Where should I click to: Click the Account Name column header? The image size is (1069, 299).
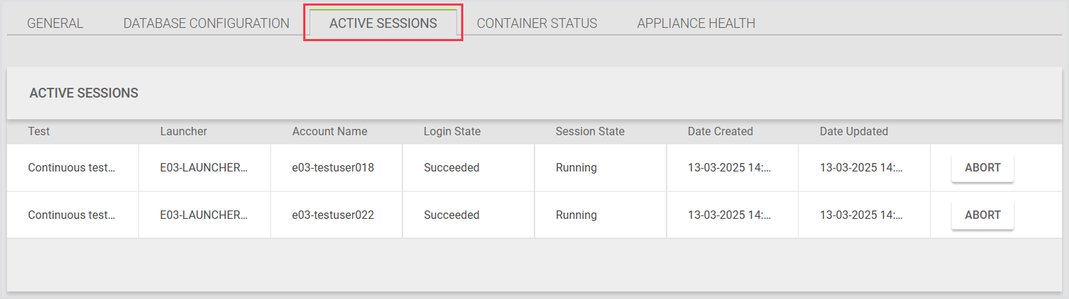point(329,131)
